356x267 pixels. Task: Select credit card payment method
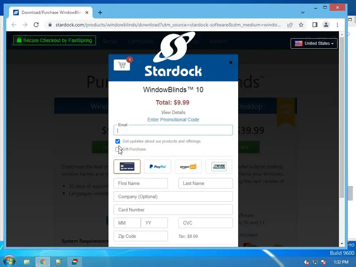point(127,167)
